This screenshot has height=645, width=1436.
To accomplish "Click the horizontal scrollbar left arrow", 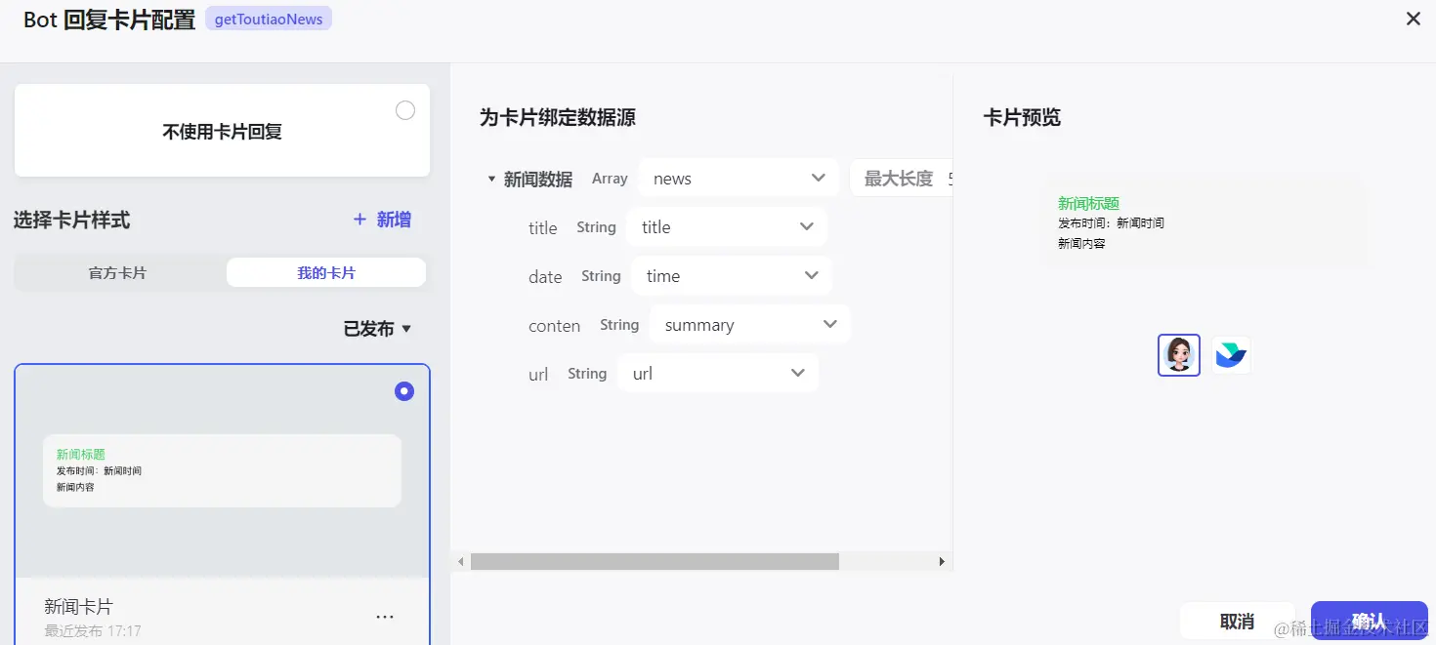I will (x=461, y=561).
